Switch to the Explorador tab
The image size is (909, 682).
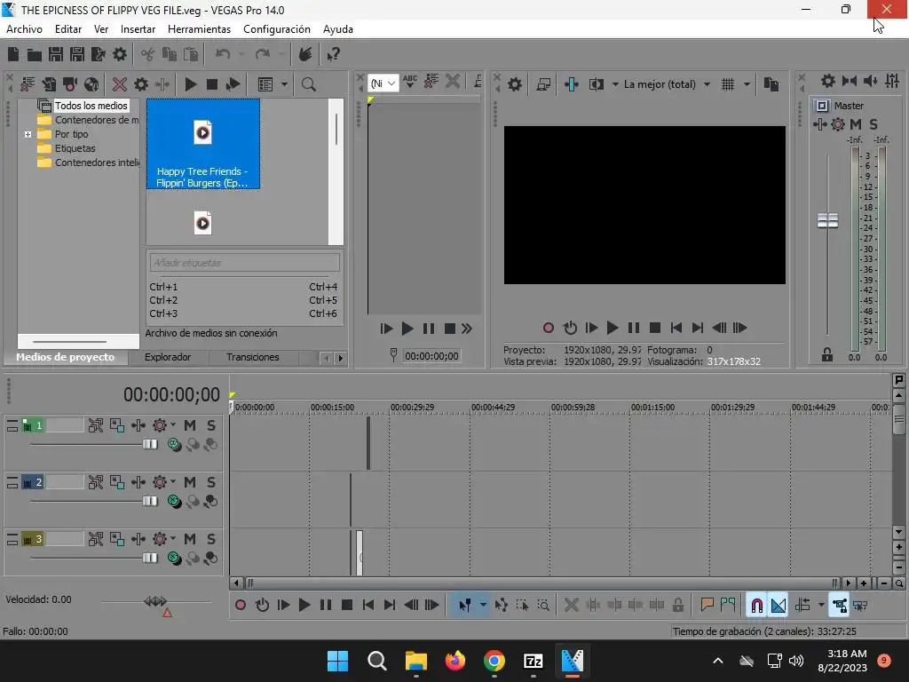click(168, 357)
